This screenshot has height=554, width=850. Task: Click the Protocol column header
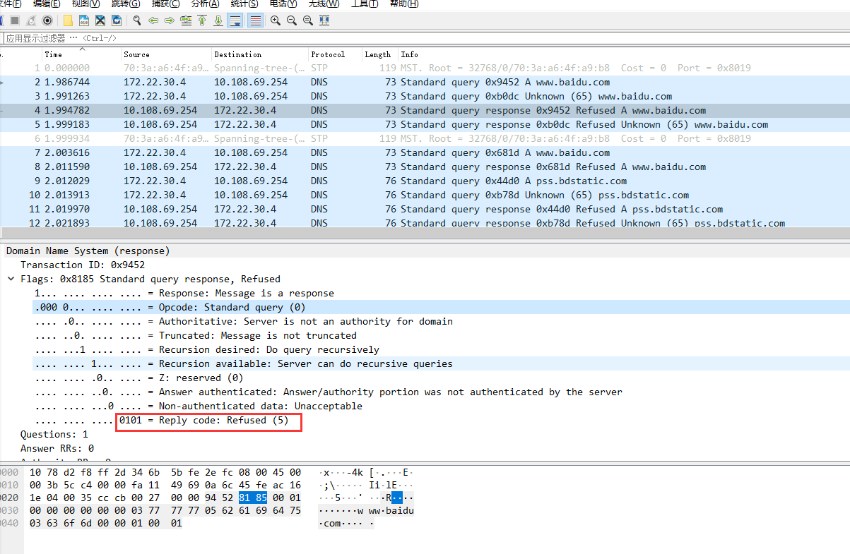(x=328, y=54)
